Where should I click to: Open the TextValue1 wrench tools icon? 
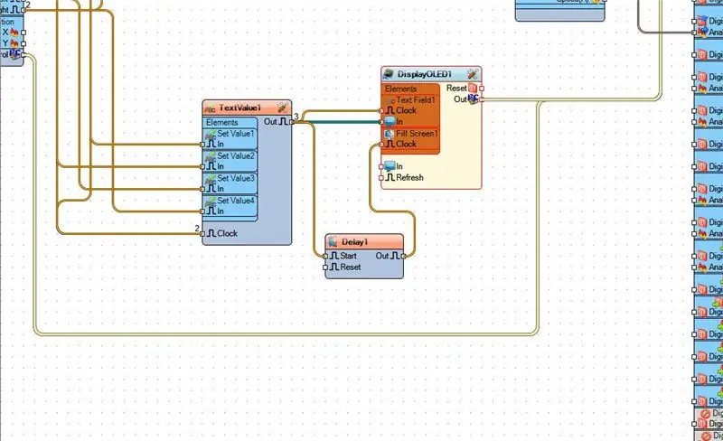(x=283, y=108)
